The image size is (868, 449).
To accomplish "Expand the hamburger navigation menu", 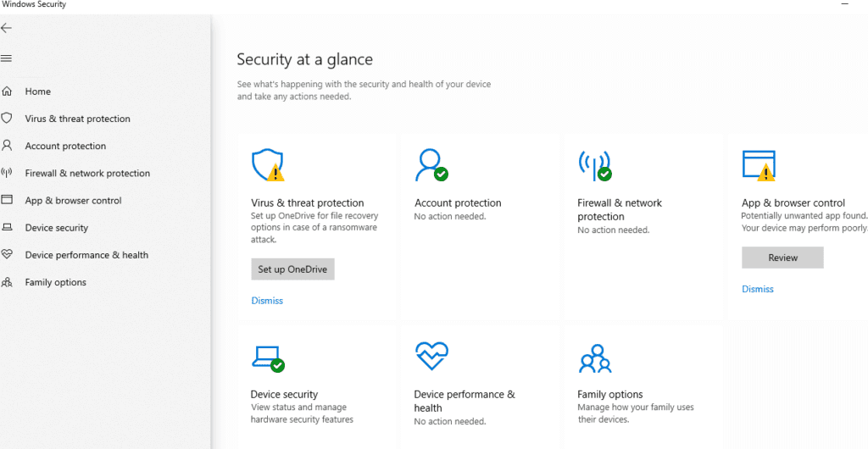I will [x=6, y=58].
